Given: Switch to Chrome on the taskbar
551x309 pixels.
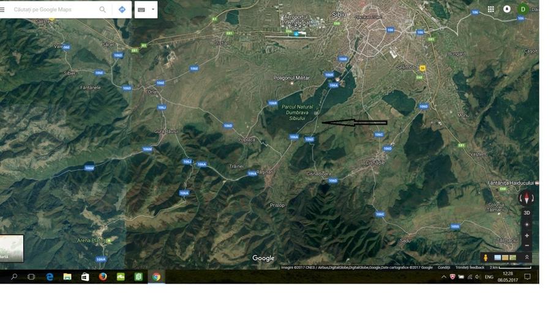Looking at the screenshot, I should click(x=156, y=277).
